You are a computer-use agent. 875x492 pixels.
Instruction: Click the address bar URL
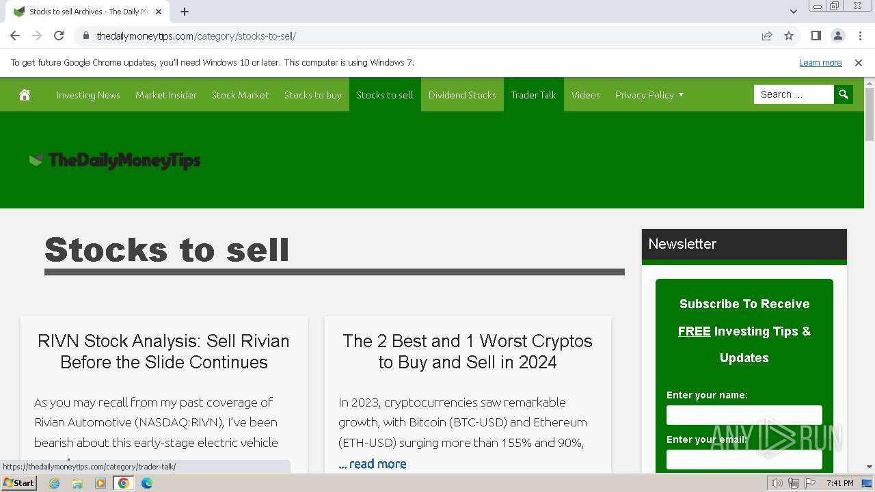(196, 36)
